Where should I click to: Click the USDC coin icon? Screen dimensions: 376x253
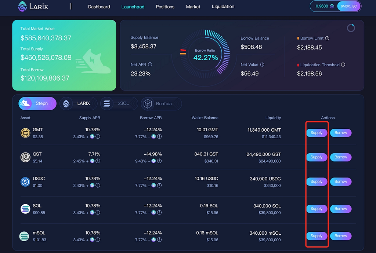tap(25, 182)
